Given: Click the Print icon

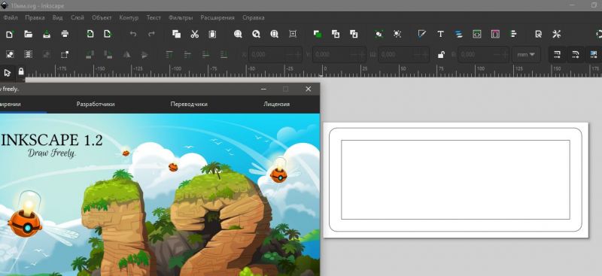Looking at the screenshot, I should click(x=65, y=34).
